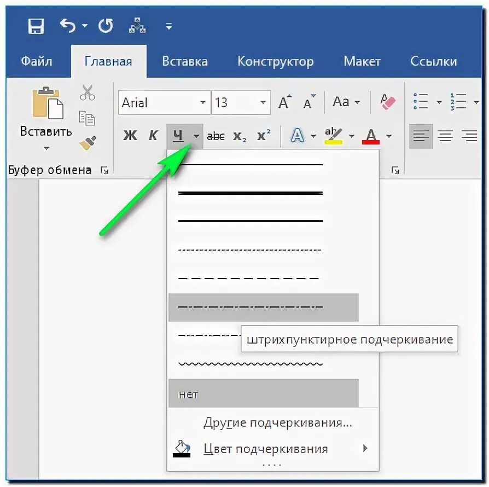Increase font size with large A icon
The height and width of the screenshot is (487, 489).
(285, 102)
